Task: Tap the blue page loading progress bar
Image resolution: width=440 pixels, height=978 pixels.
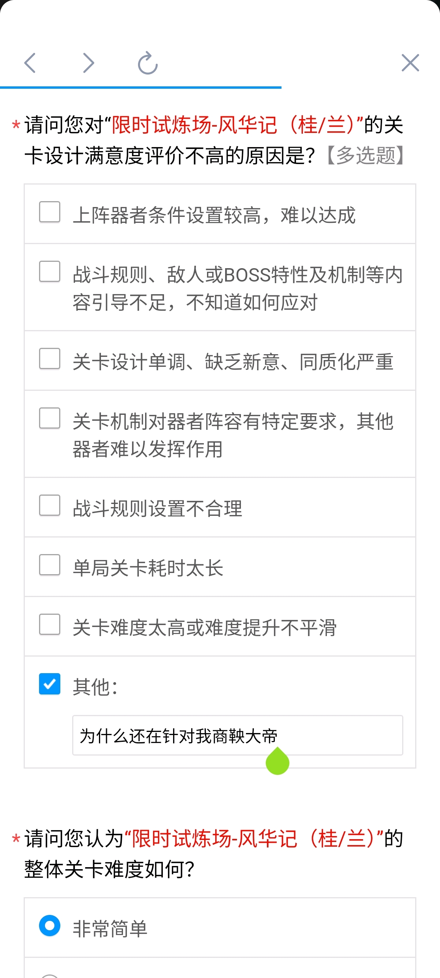Action: click(141, 87)
